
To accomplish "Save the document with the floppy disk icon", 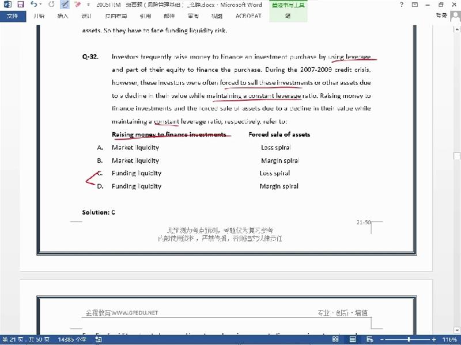I will (21, 5).
